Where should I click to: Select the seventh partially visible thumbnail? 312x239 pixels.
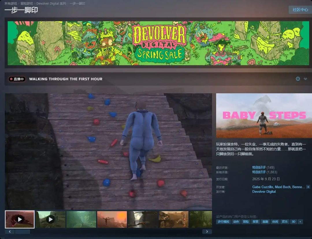tap(200, 219)
